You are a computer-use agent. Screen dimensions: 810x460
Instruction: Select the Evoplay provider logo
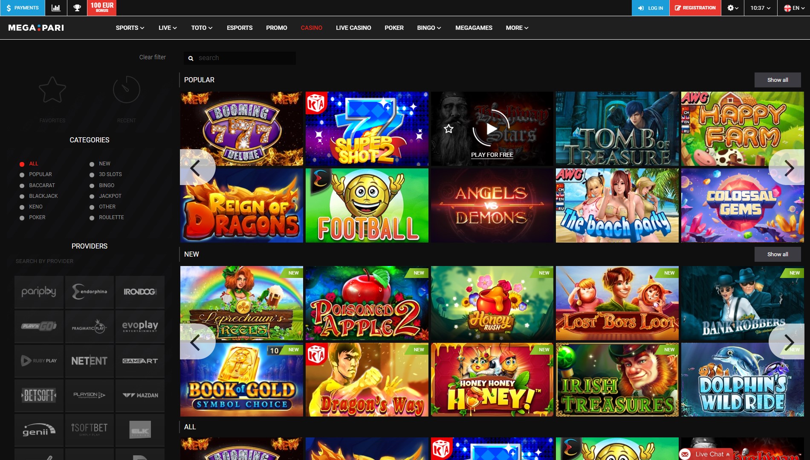pos(140,327)
